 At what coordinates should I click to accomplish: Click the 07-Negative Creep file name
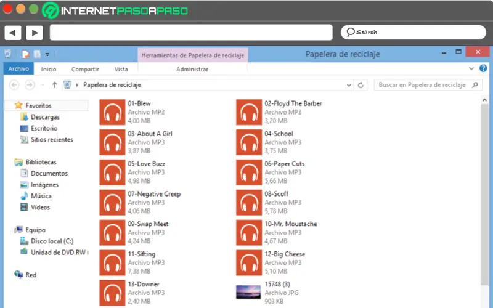click(x=154, y=194)
